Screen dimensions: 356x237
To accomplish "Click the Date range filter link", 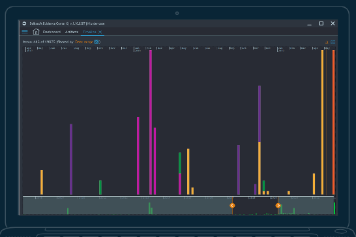I will [83, 42].
